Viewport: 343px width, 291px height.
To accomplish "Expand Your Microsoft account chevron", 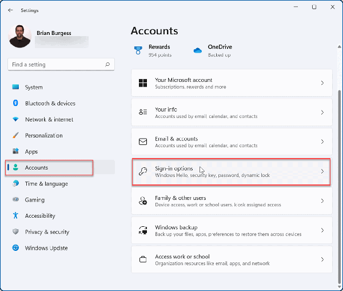I will [322, 83].
